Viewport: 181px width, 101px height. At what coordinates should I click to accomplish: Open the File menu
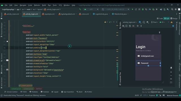pyautogui.click(x=6, y=5)
